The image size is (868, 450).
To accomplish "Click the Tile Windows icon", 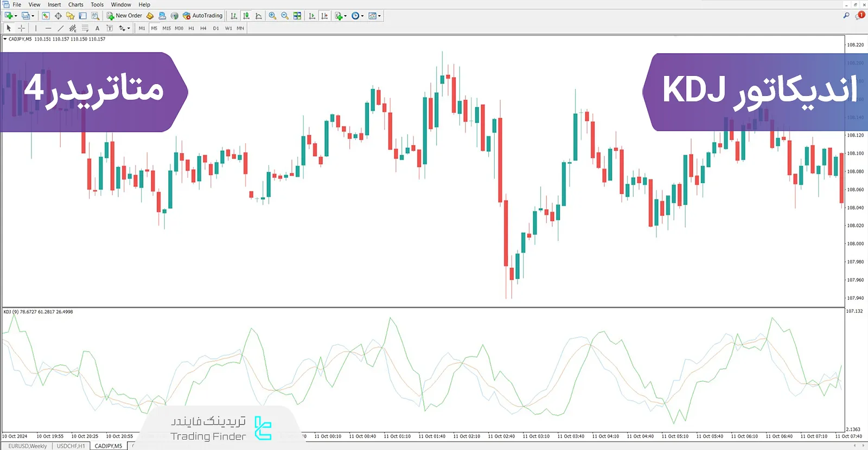I will [x=297, y=16].
